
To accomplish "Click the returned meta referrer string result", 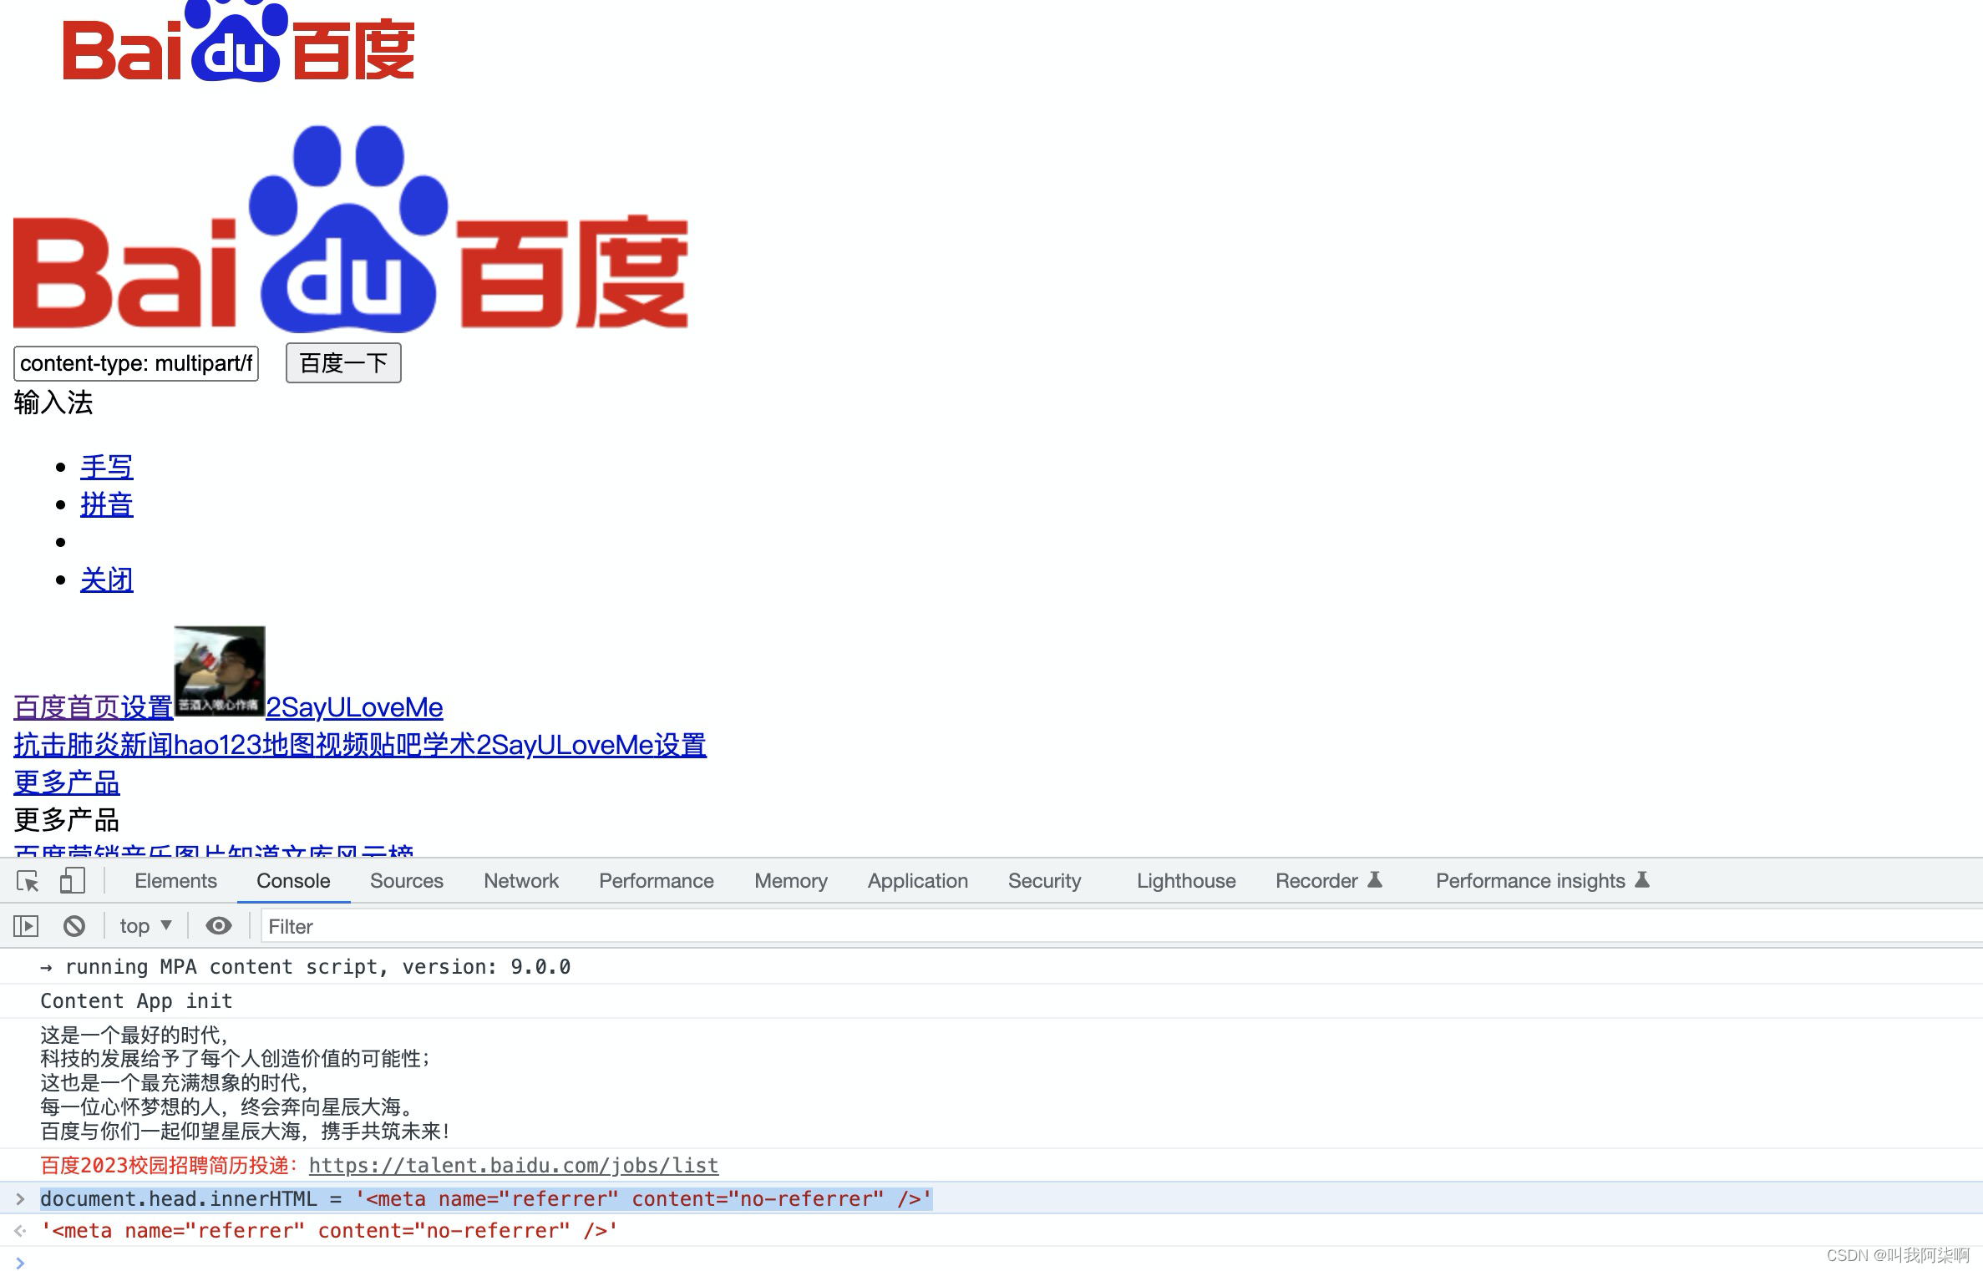I will 329,1231.
